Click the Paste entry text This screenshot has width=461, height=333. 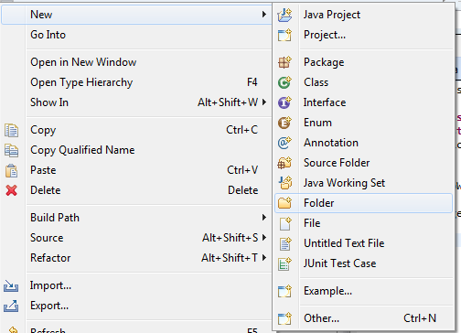pyautogui.click(x=43, y=170)
